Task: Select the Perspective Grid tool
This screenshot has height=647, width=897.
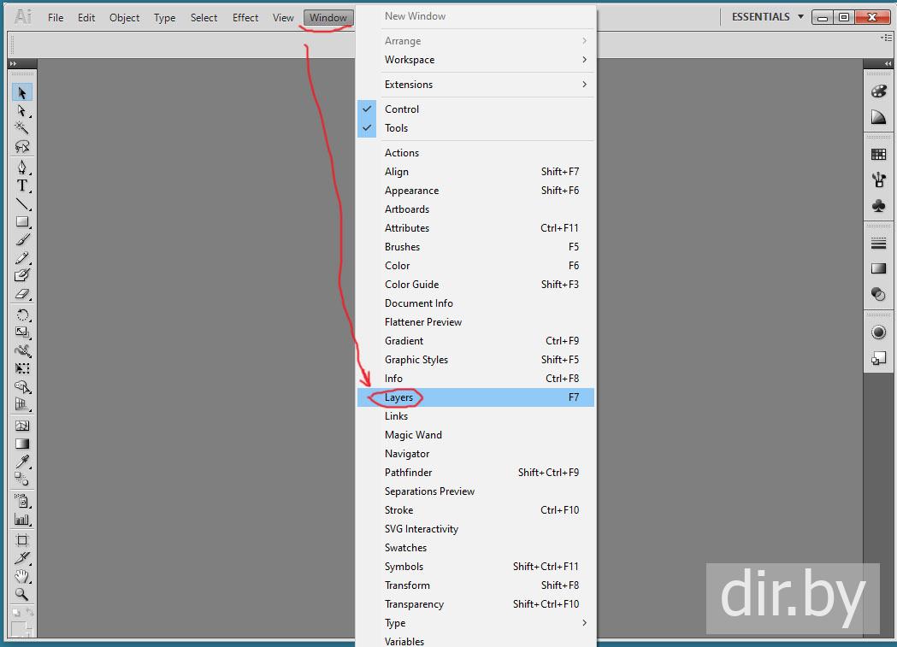Action: coord(22,404)
